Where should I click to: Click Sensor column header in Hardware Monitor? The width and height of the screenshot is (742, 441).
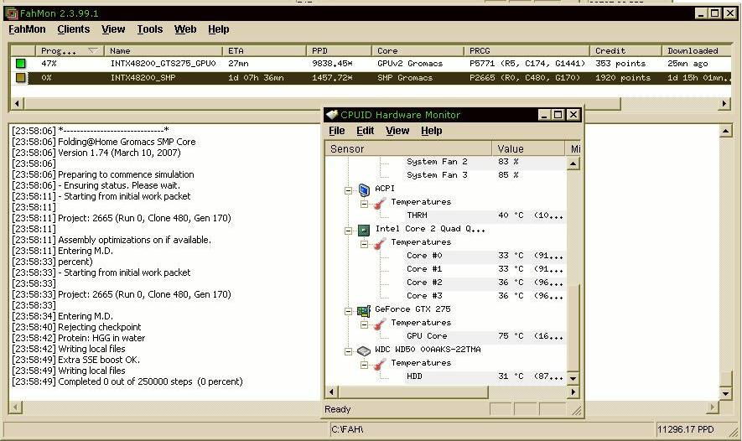(408, 148)
